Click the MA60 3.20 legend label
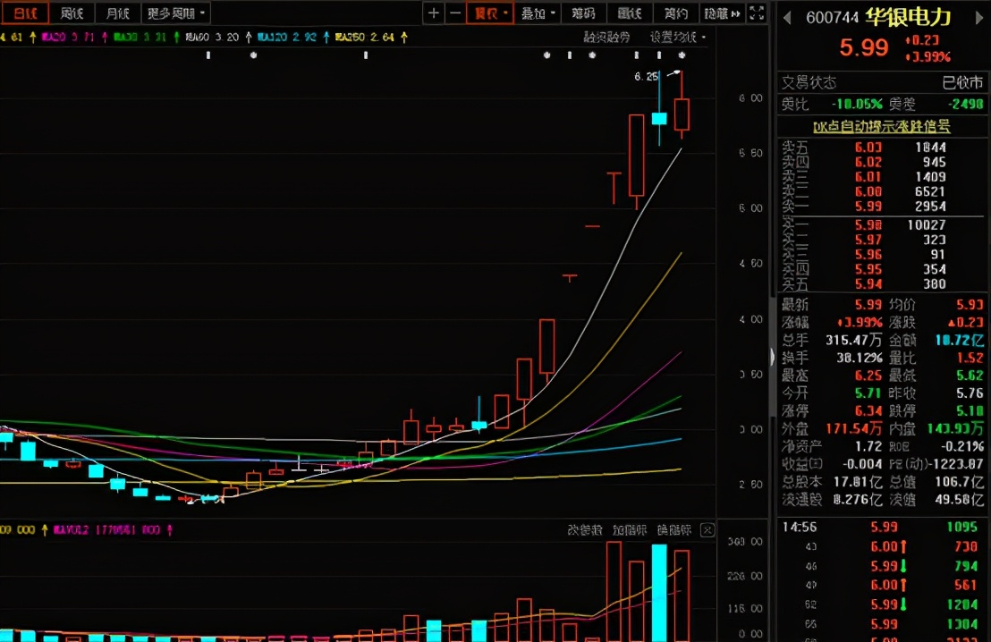The image size is (991, 642). [x=212, y=38]
